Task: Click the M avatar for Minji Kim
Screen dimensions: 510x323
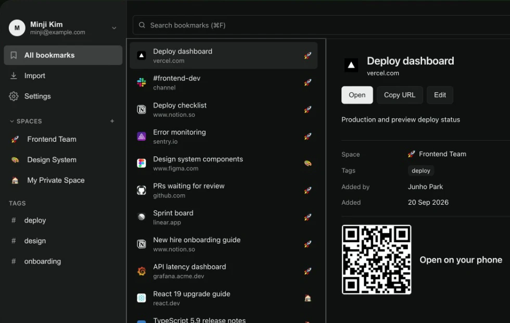Action: pyautogui.click(x=17, y=28)
